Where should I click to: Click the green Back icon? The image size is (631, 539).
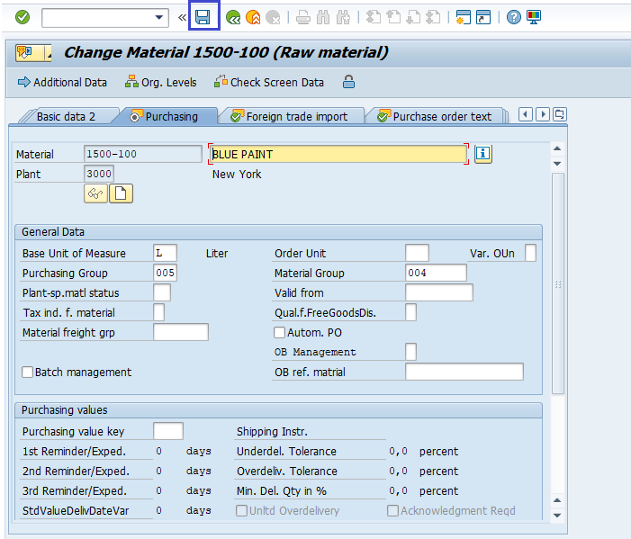[x=233, y=17]
